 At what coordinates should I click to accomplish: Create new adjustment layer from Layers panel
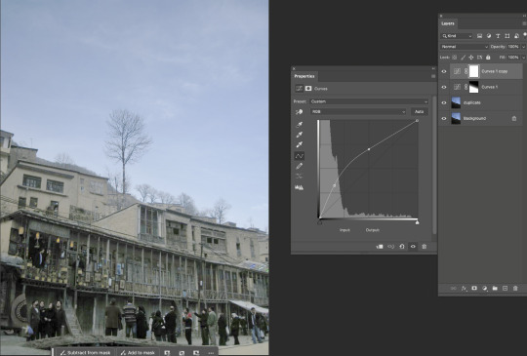[x=484, y=288]
